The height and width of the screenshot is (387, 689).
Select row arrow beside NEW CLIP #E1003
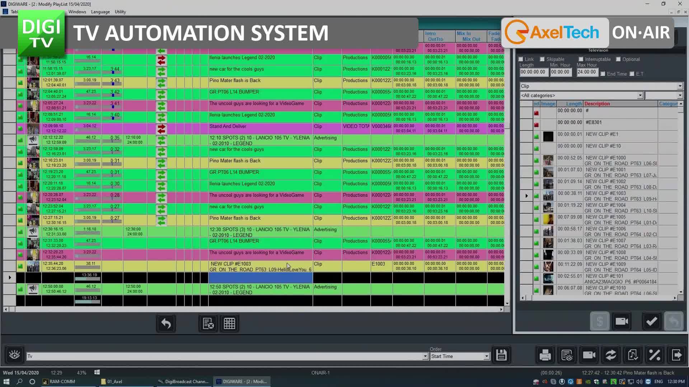coord(526,196)
